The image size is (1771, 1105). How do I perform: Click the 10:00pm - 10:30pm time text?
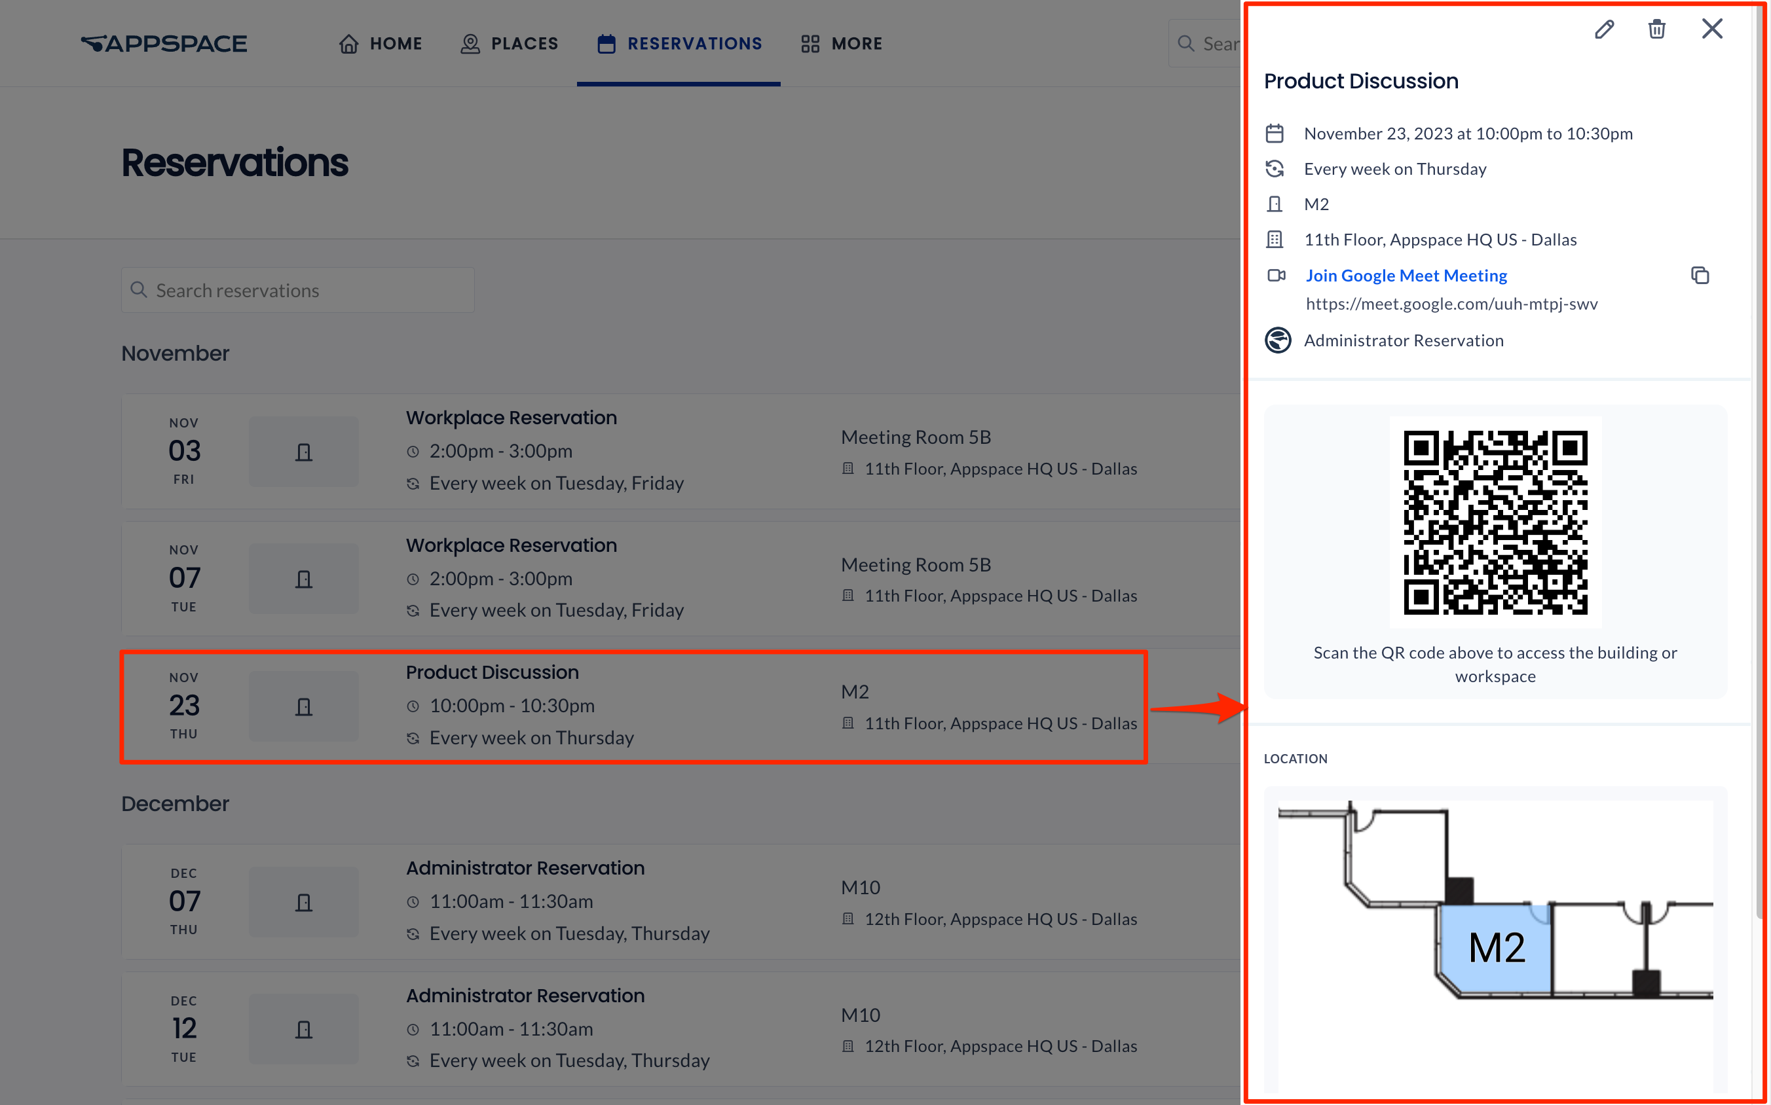(x=512, y=706)
